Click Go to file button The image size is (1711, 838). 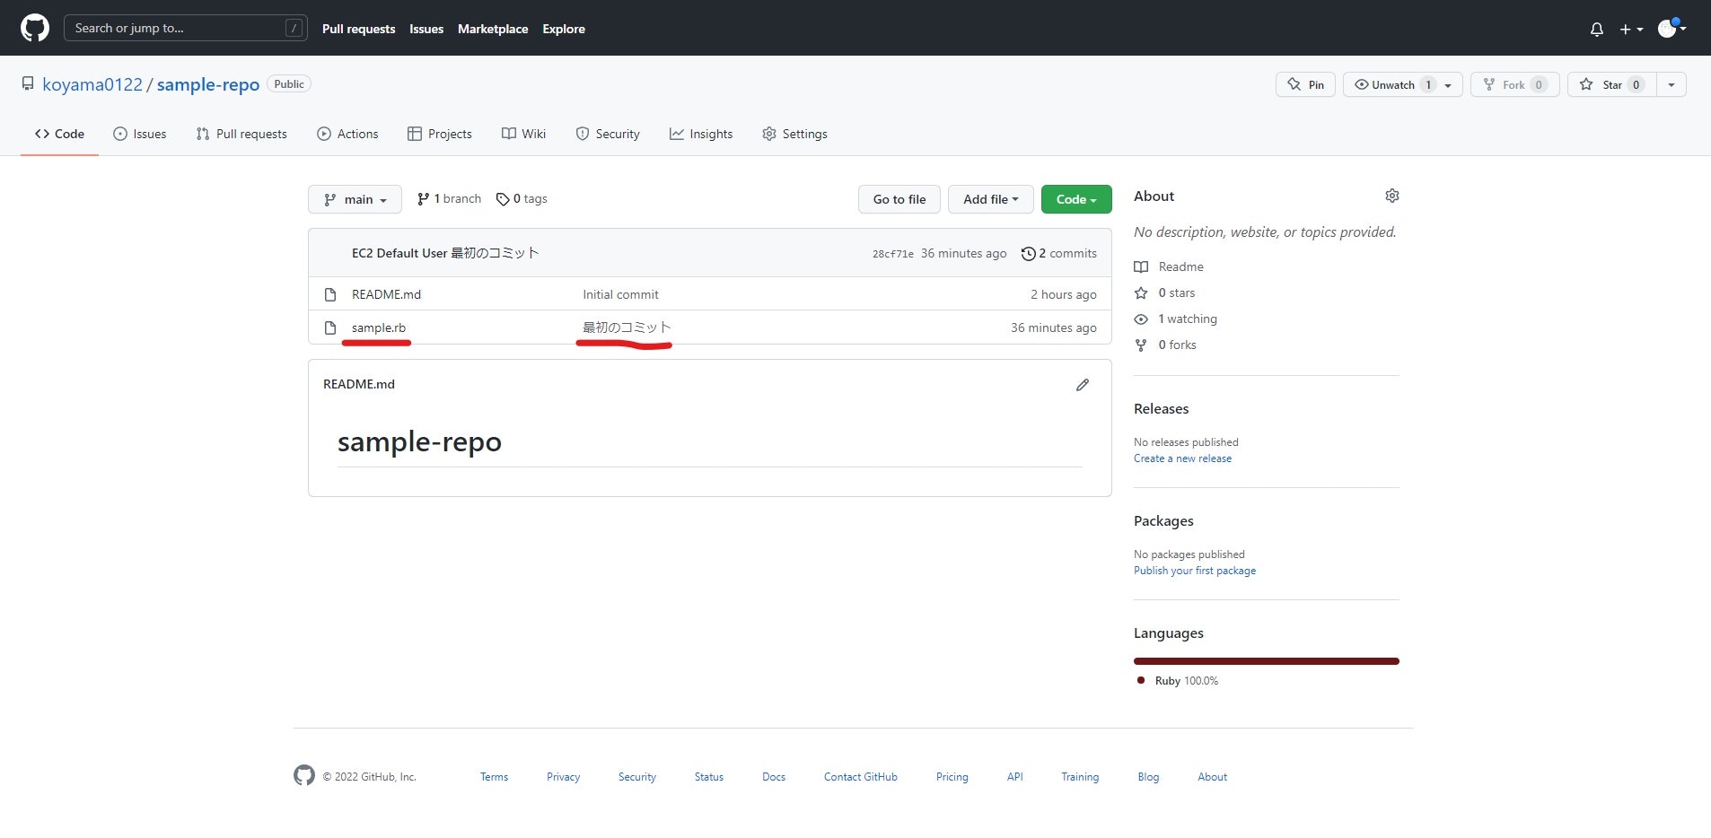(x=899, y=199)
